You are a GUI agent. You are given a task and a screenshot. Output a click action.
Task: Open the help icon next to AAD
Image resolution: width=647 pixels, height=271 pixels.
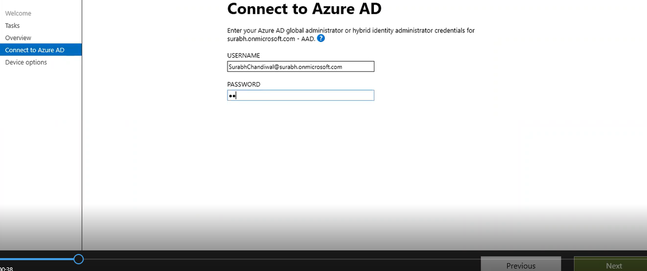click(321, 38)
